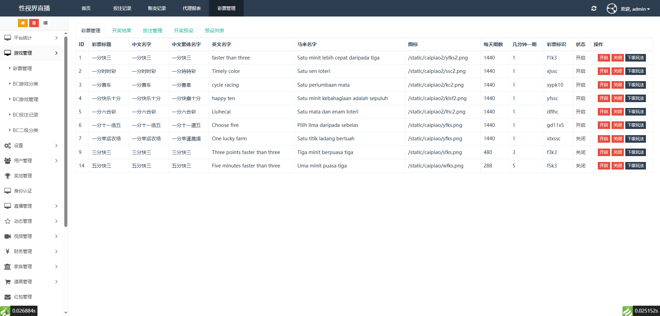Click the red trash icon button
This screenshot has width=660, height=316.
pos(34,23)
